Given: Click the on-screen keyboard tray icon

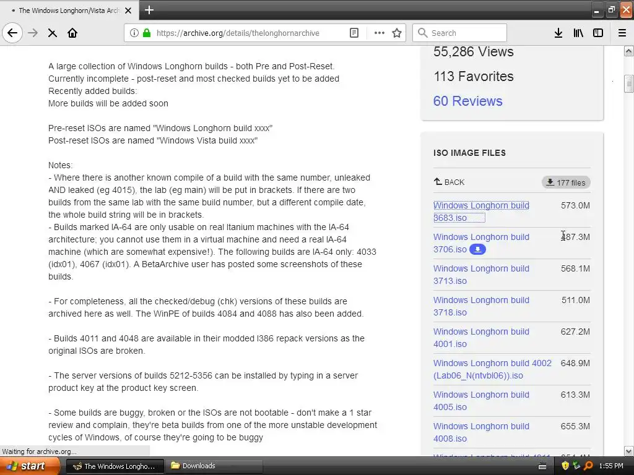Looking at the screenshot, I should click(x=542, y=466).
